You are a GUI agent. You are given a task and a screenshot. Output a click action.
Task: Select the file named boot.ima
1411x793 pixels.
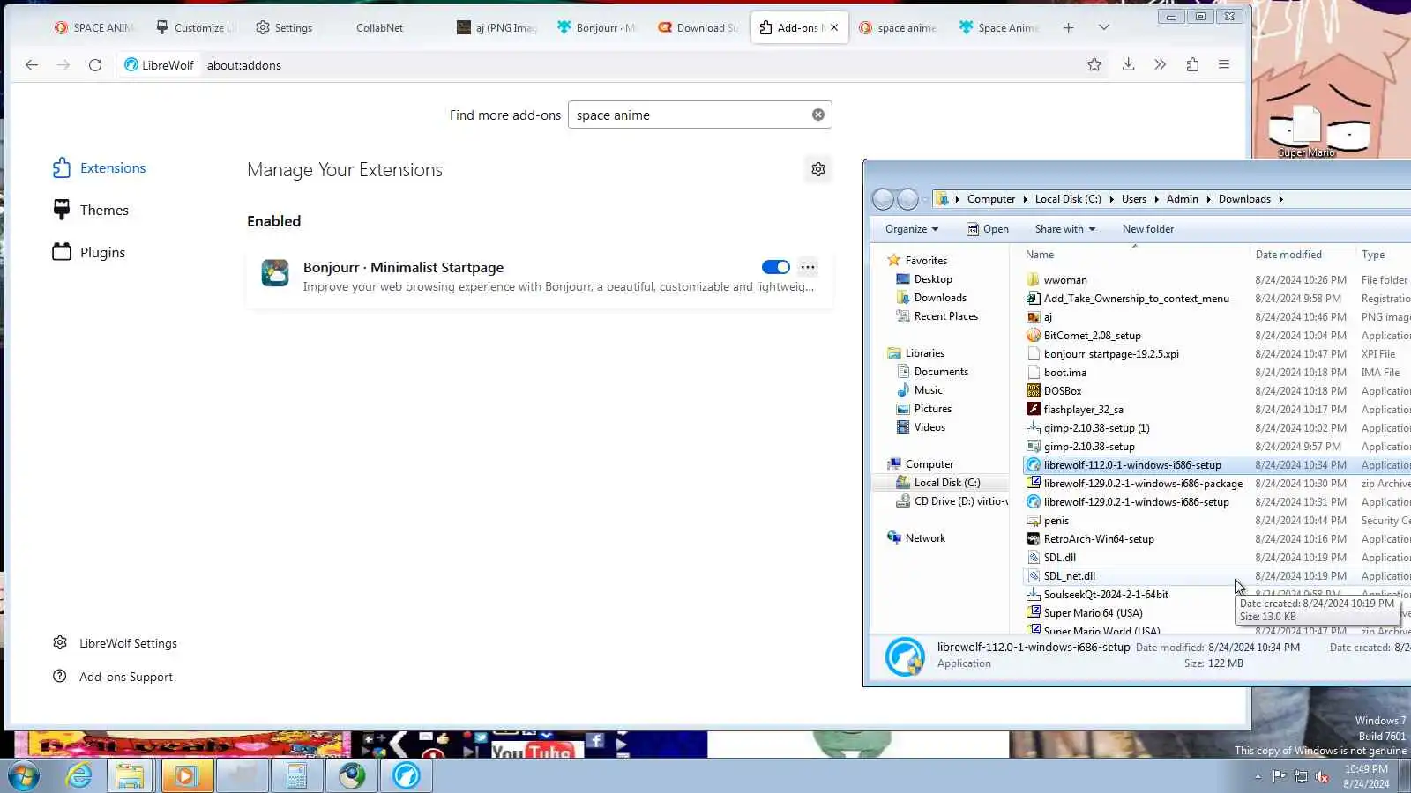coord(1065,373)
